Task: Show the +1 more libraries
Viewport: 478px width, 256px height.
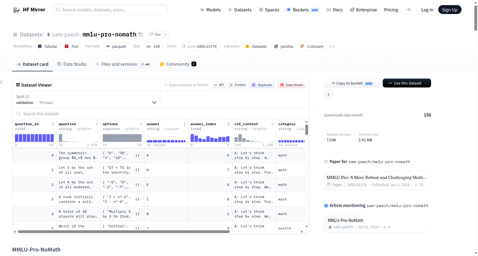Action: tap(332, 47)
